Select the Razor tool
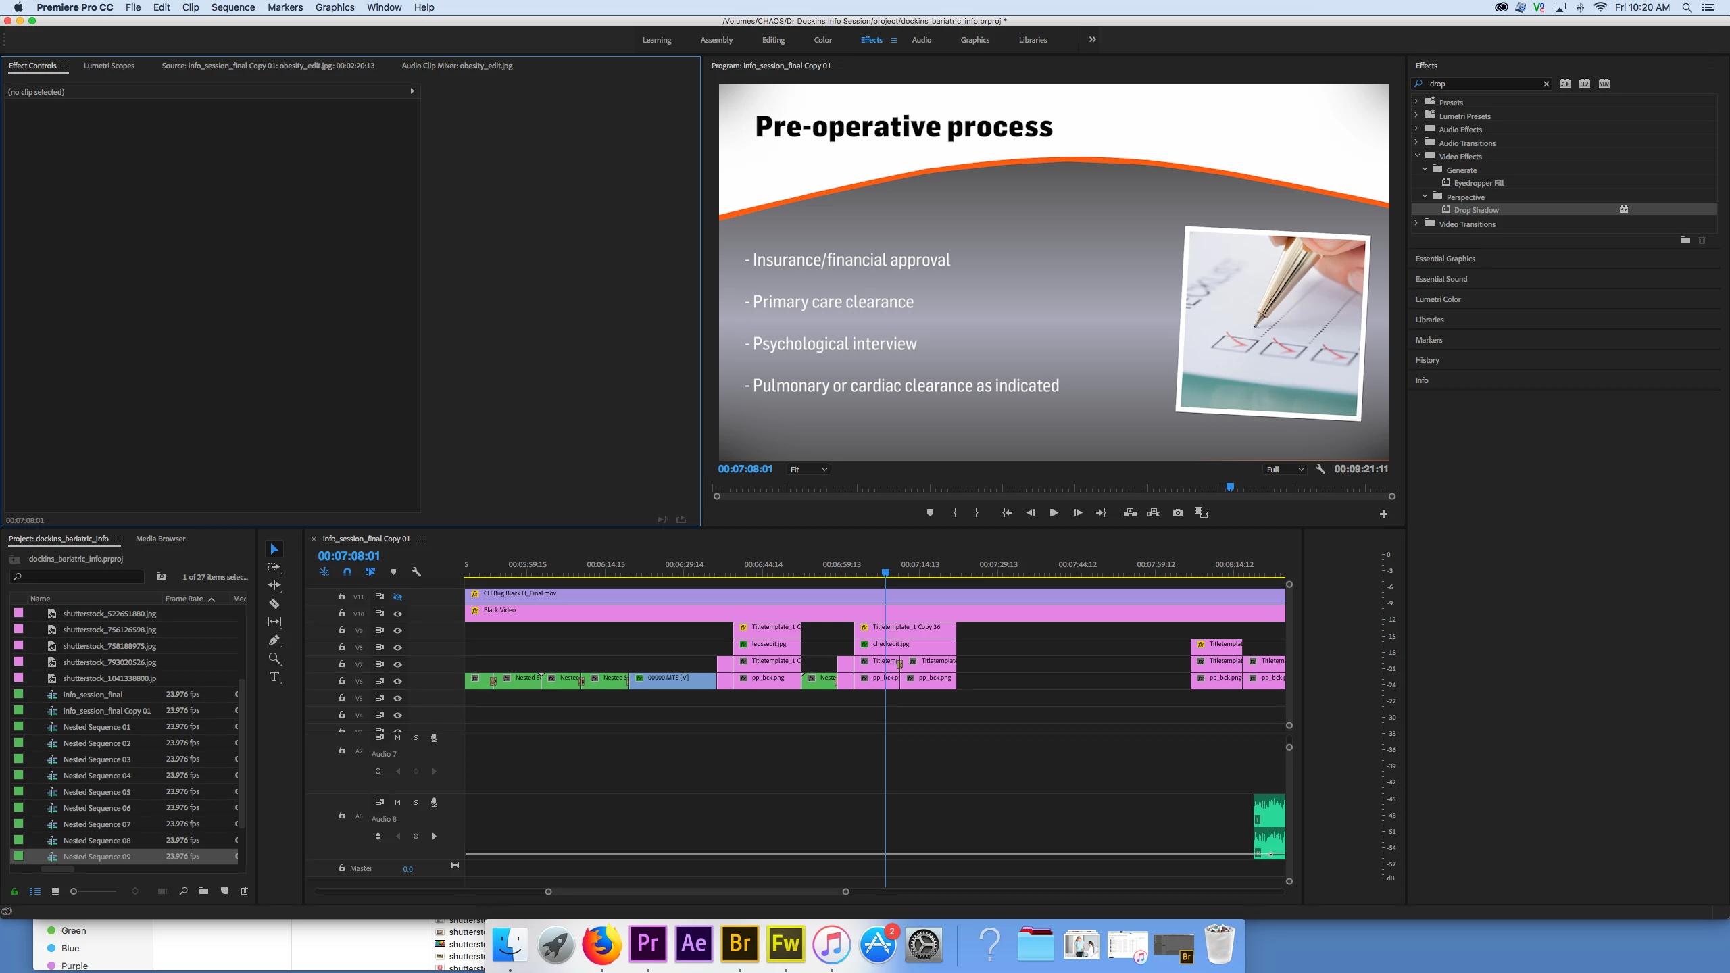This screenshot has height=973, width=1730. (x=274, y=603)
